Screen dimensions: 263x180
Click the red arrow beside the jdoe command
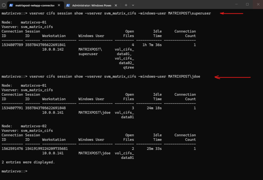232,77
